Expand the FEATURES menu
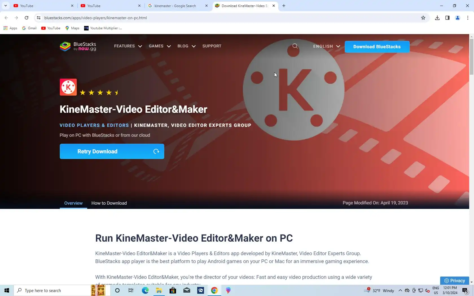 [128, 46]
